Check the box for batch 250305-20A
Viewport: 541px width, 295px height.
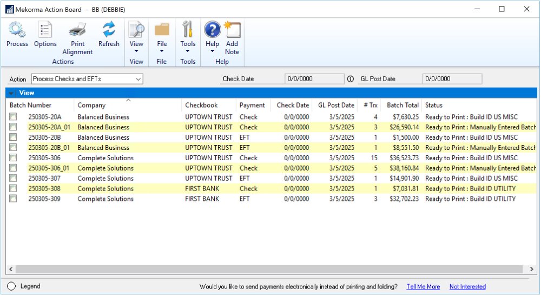pyautogui.click(x=13, y=117)
